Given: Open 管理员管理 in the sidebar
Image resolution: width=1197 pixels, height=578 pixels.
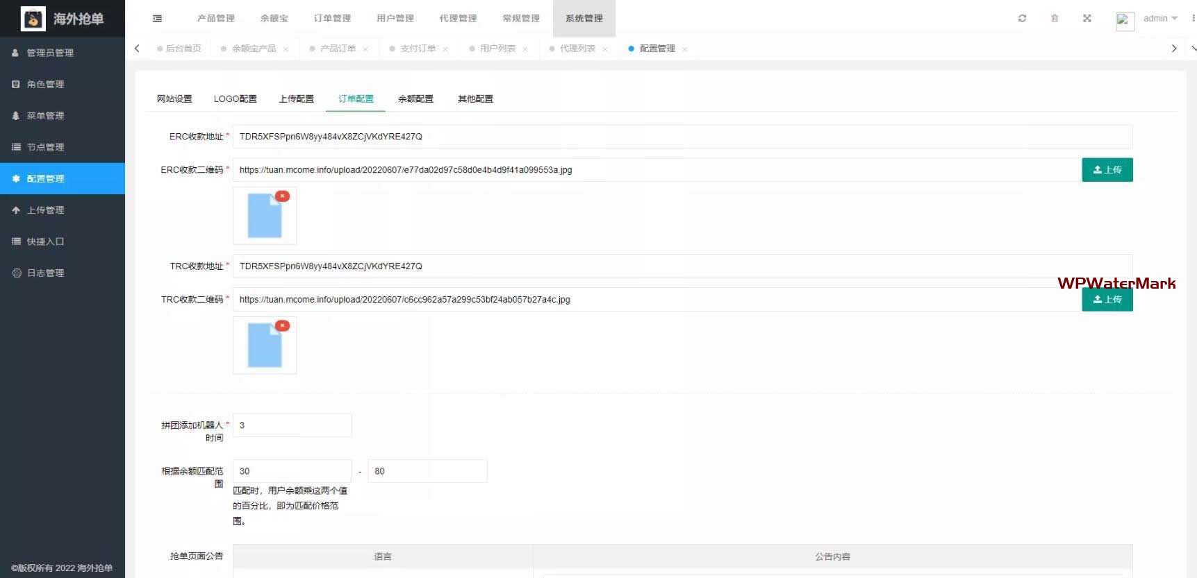Looking at the screenshot, I should pyautogui.click(x=49, y=53).
